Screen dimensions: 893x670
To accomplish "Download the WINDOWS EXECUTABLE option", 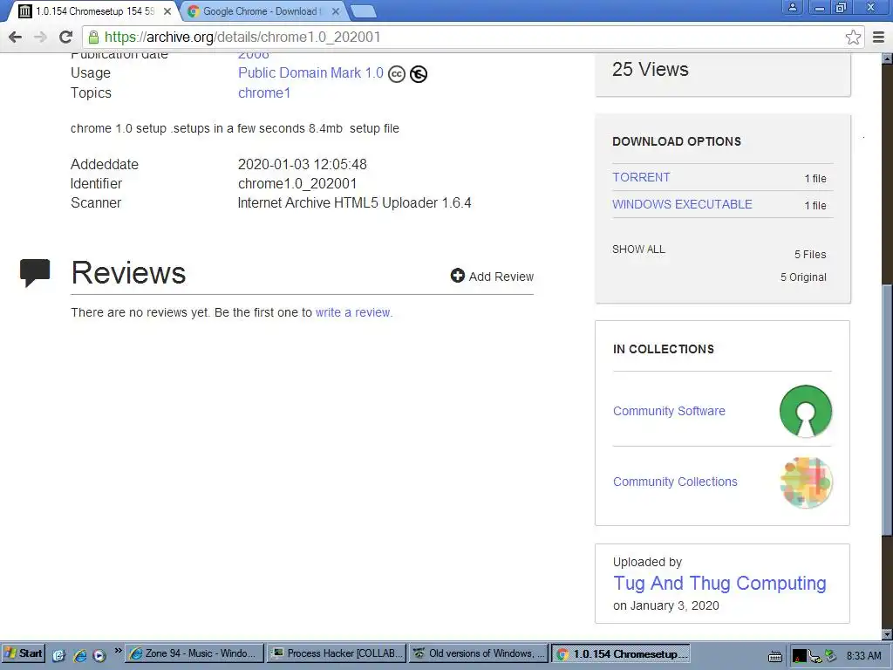I will 682,204.
